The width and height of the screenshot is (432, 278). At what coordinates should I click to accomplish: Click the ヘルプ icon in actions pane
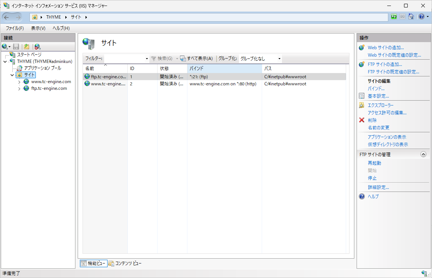pos(362,196)
